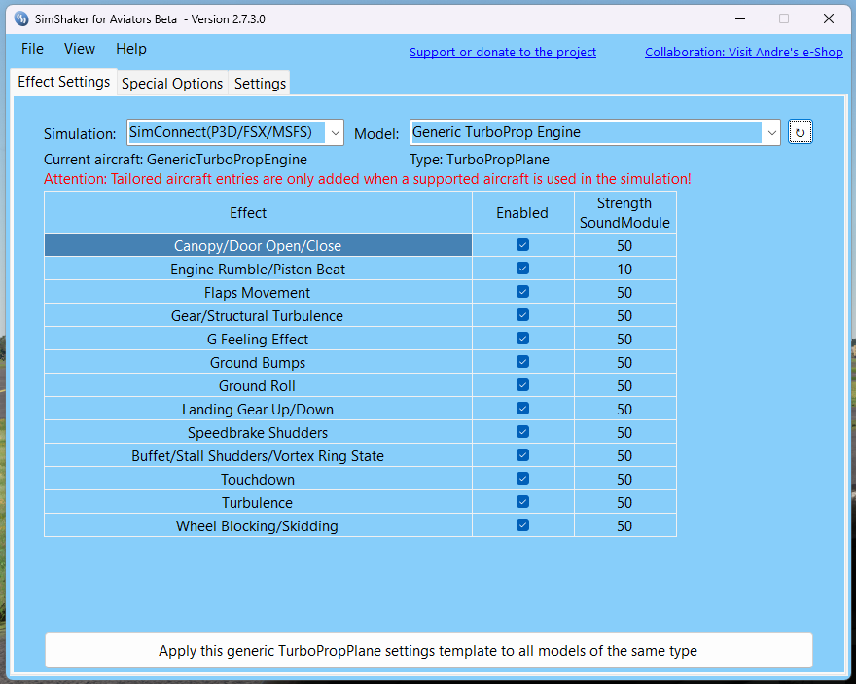Uncheck Touchdown effect checkbox
Viewport: 856px width, 684px height.
(x=522, y=479)
